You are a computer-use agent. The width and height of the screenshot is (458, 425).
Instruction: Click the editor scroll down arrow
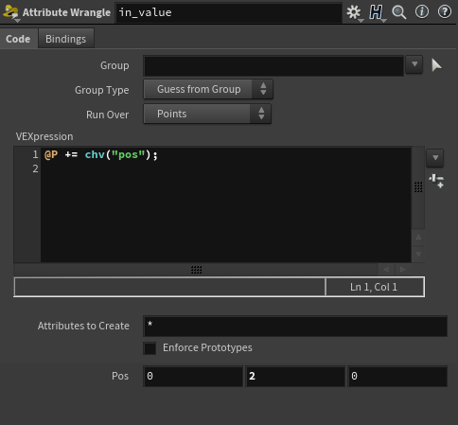pos(418,254)
